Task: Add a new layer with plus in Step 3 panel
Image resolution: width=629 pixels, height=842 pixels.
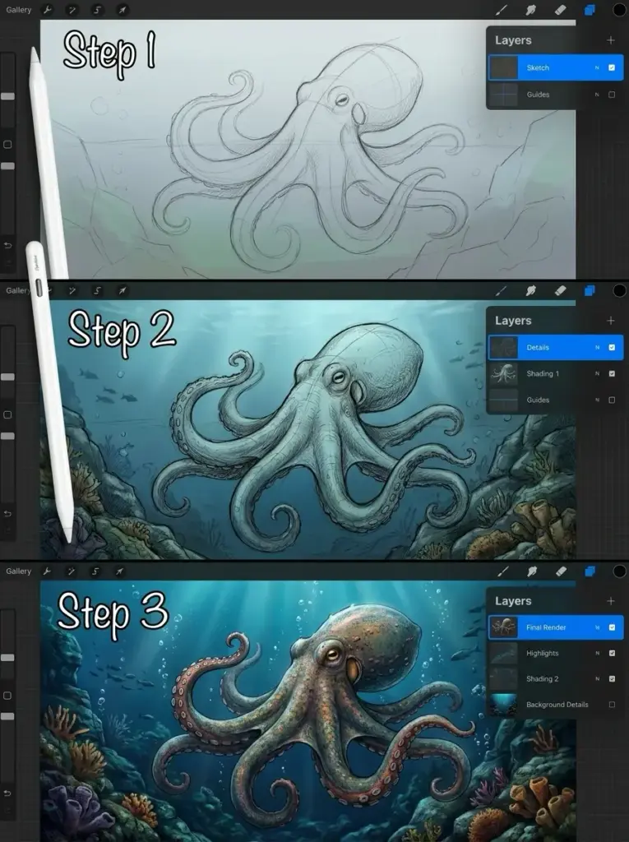Action: 611,601
